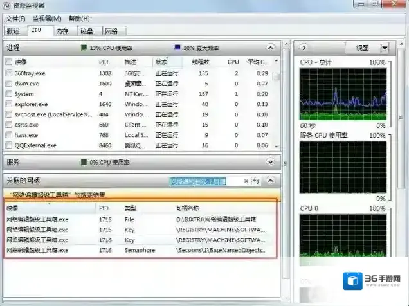
Task: Click the handle search input field
Action: click(x=205, y=181)
